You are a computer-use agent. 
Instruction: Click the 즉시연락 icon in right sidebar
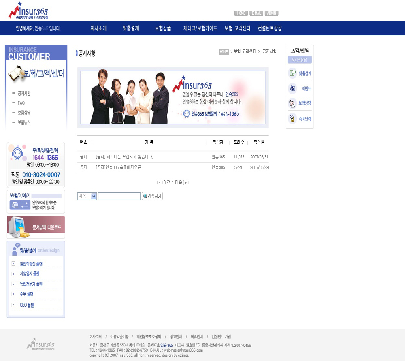coord(292,118)
